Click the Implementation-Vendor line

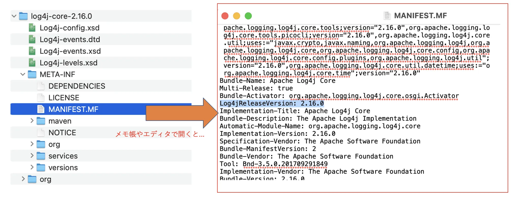[322, 171]
